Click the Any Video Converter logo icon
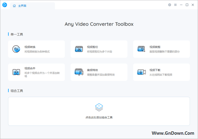Screen dimensions: 198x139 5,5
